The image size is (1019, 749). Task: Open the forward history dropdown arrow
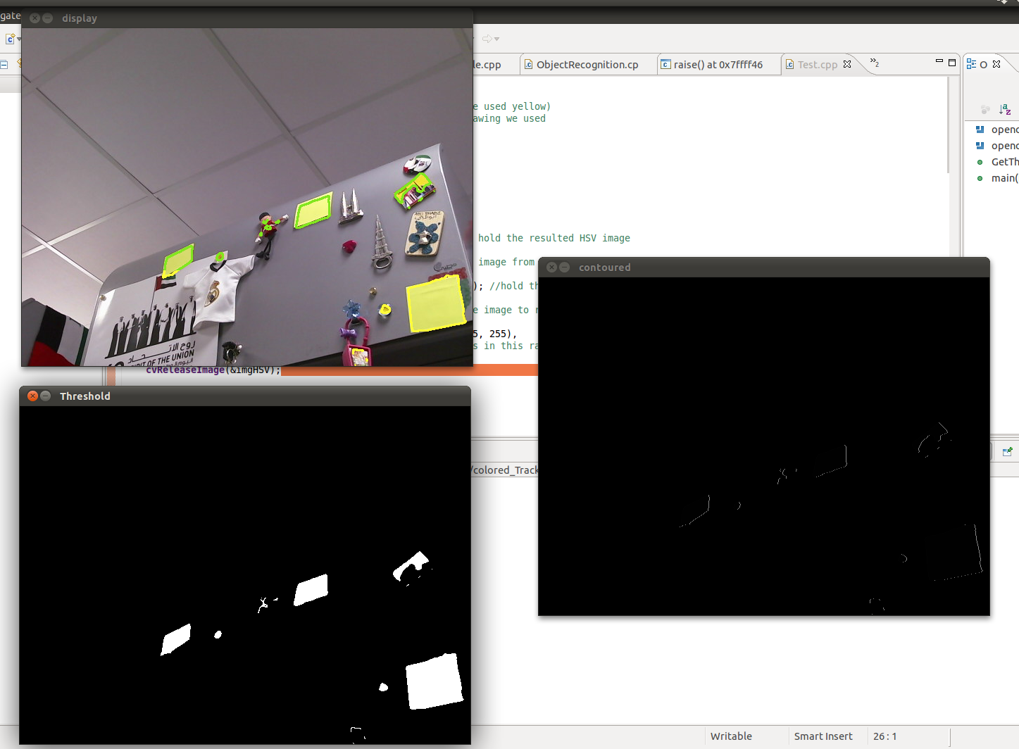point(498,39)
